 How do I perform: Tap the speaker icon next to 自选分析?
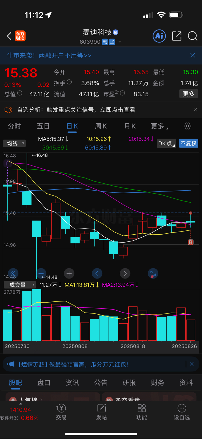pos(8,110)
